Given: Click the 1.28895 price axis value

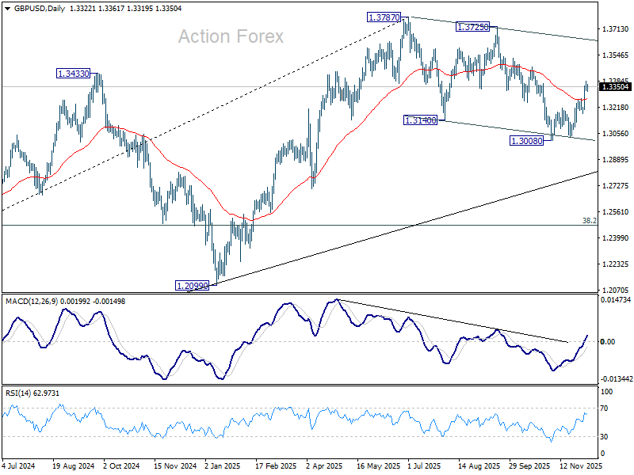Looking at the screenshot, I should point(616,160).
